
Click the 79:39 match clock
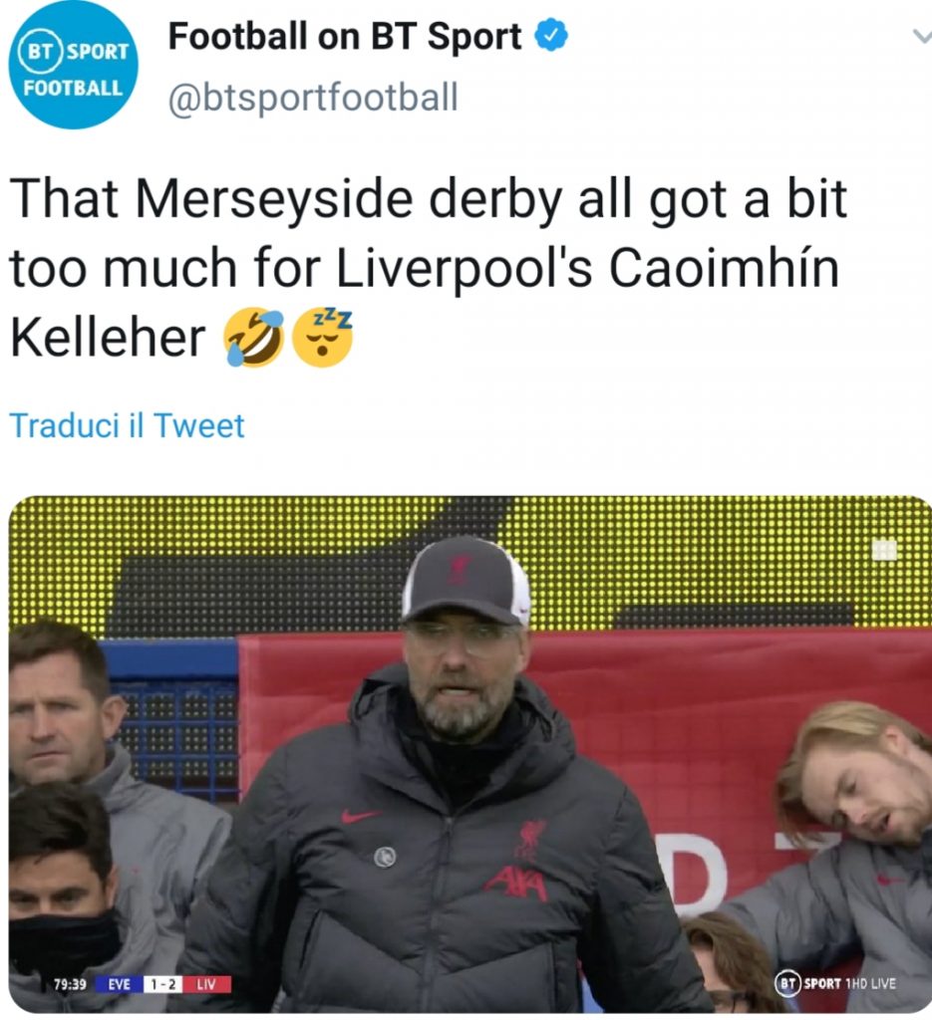(72, 985)
